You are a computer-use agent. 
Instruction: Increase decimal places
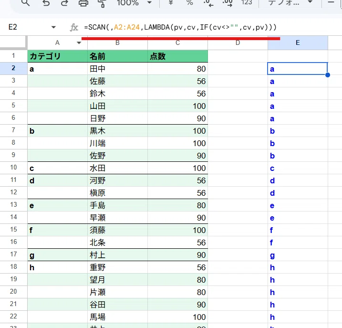[227, 3]
